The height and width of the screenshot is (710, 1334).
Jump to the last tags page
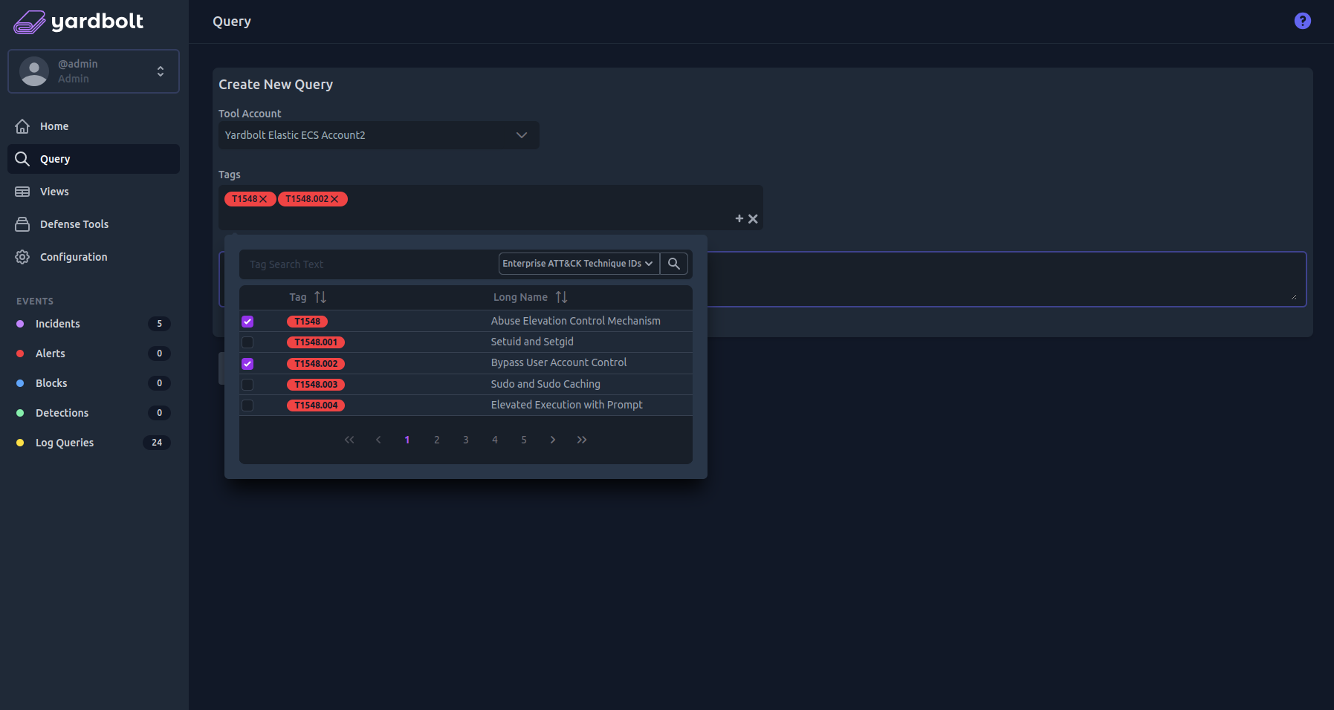click(x=582, y=440)
